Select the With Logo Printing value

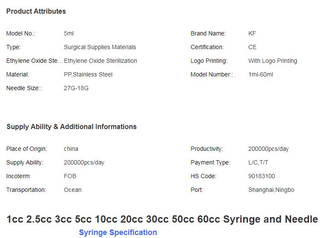tap(273, 61)
